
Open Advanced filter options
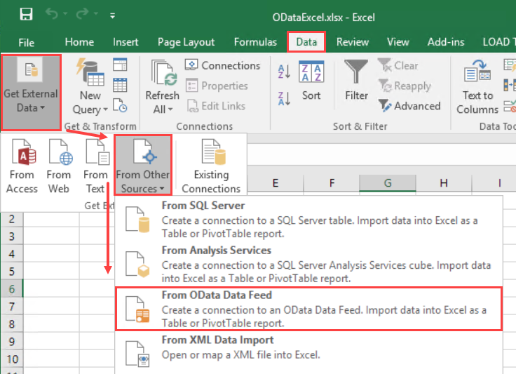pos(409,106)
